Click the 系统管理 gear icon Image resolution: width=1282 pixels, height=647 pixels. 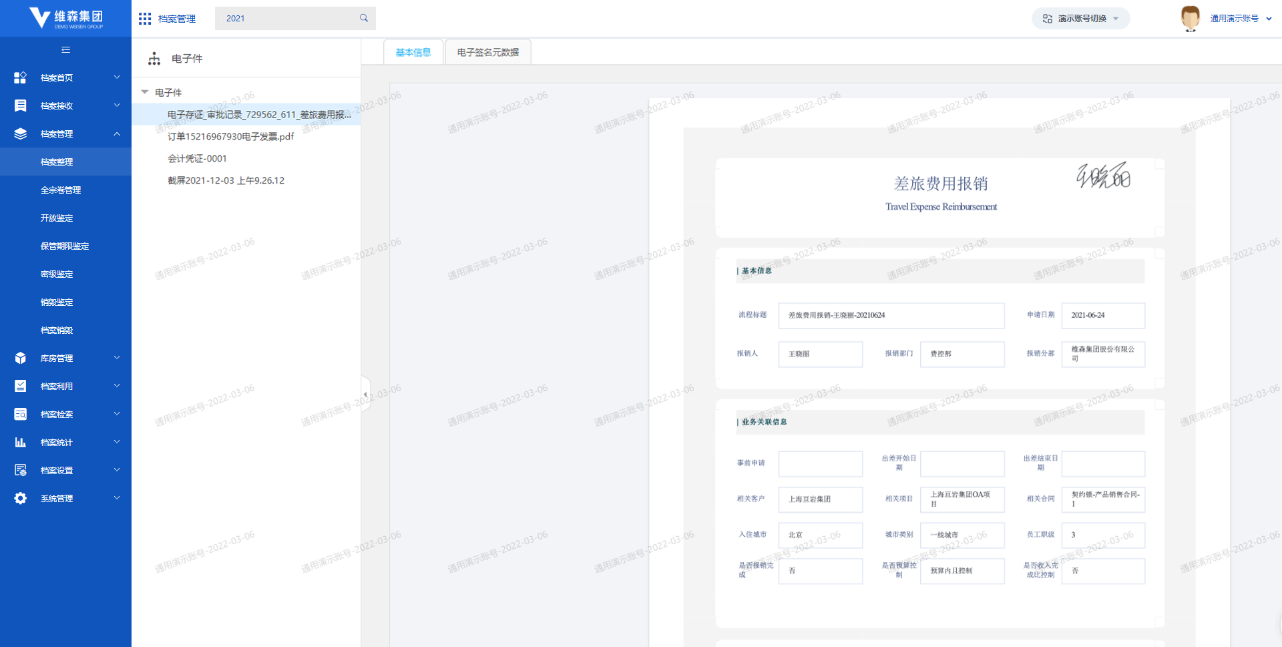pyautogui.click(x=20, y=498)
